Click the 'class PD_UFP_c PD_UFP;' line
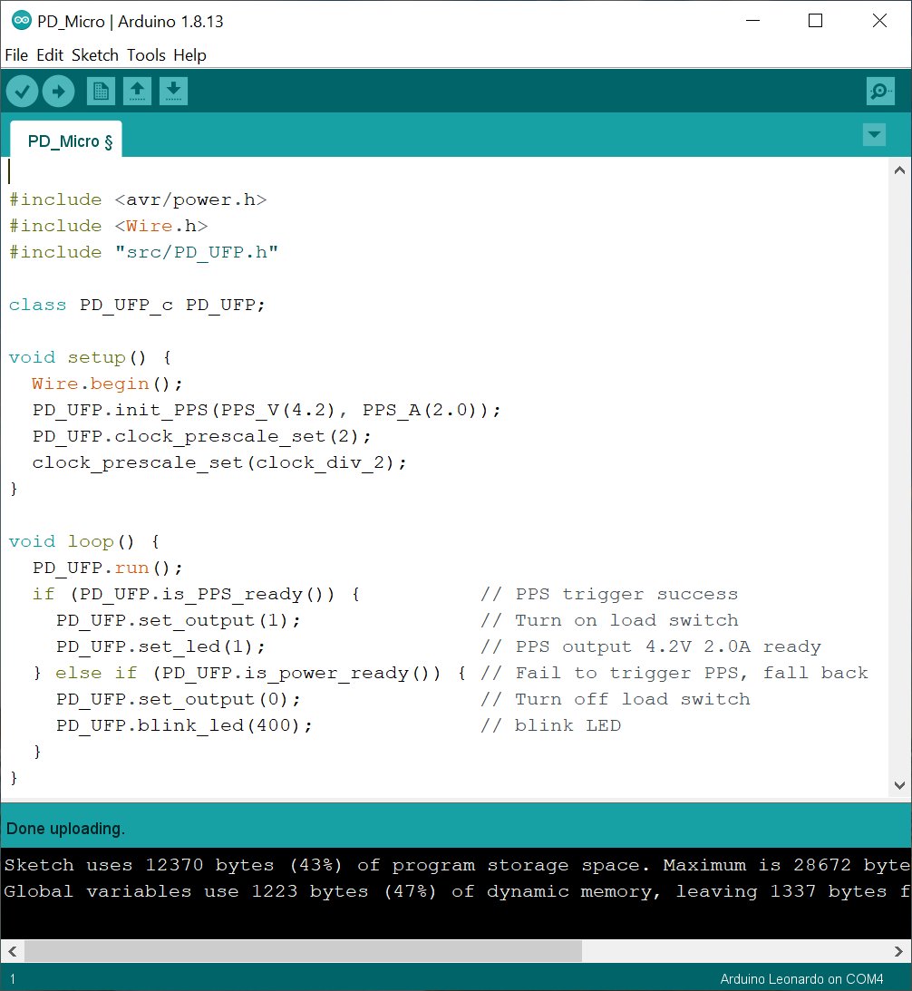The height and width of the screenshot is (991, 912). [137, 305]
